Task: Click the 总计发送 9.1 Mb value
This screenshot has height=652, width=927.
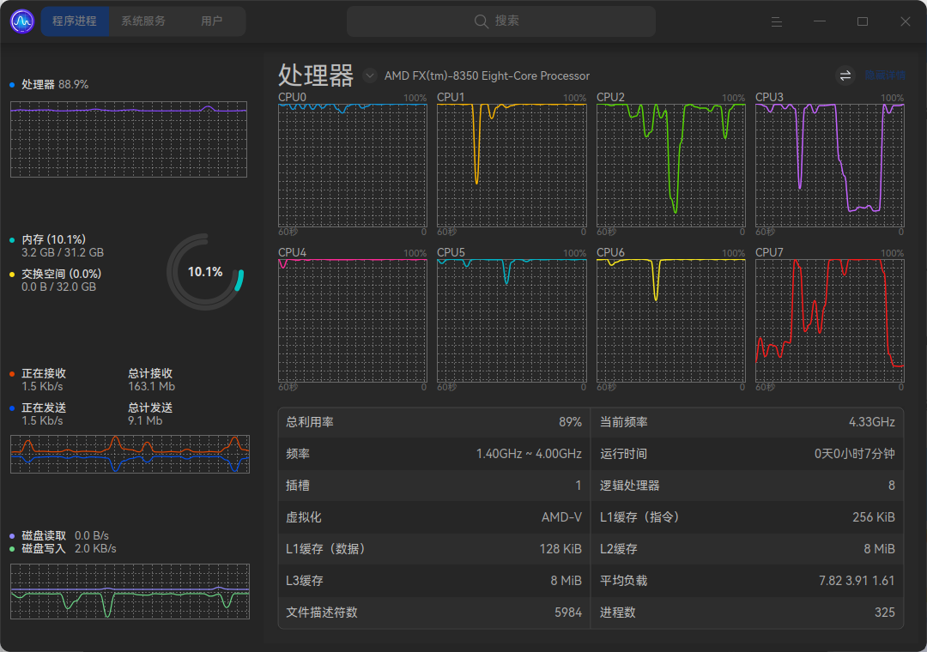Action: [x=145, y=421]
